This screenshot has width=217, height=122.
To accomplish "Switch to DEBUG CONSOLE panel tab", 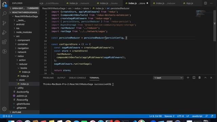I will click(x=77, y=78).
